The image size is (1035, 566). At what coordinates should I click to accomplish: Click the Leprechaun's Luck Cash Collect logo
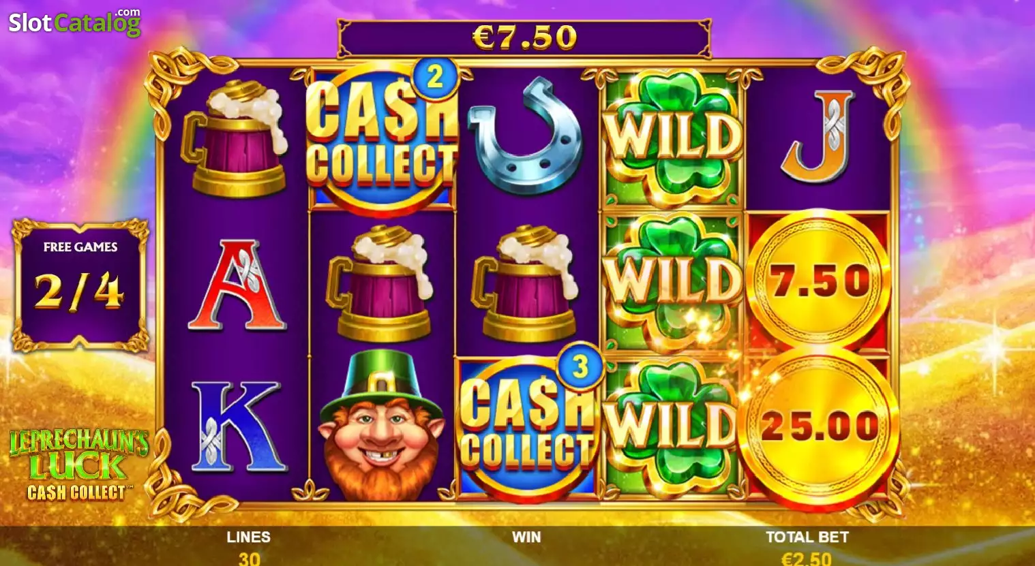78,465
